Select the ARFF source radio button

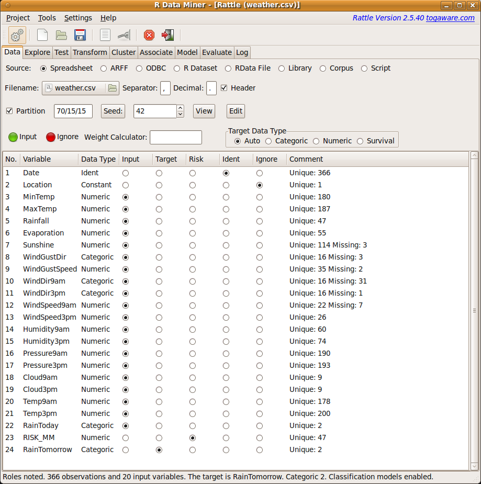[x=104, y=68]
